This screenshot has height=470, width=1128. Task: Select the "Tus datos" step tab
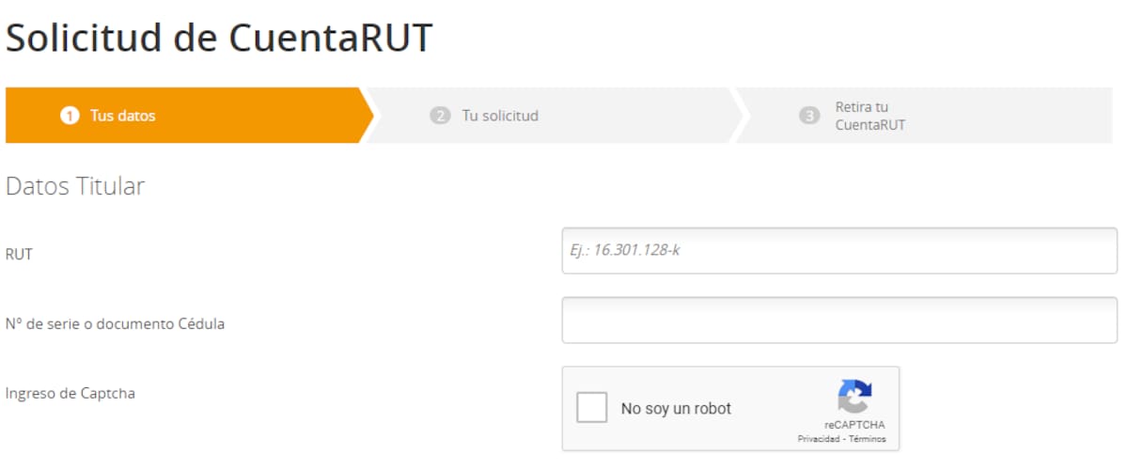(x=122, y=117)
